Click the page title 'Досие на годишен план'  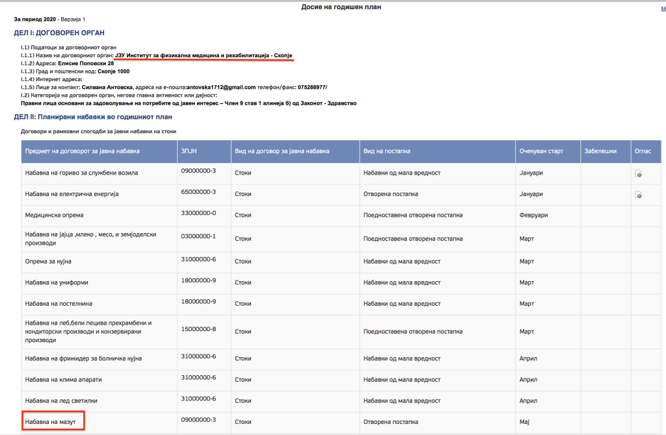(341, 7)
